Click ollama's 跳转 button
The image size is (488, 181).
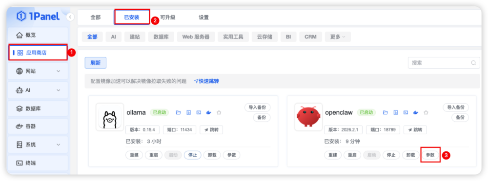[x=211, y=130]
